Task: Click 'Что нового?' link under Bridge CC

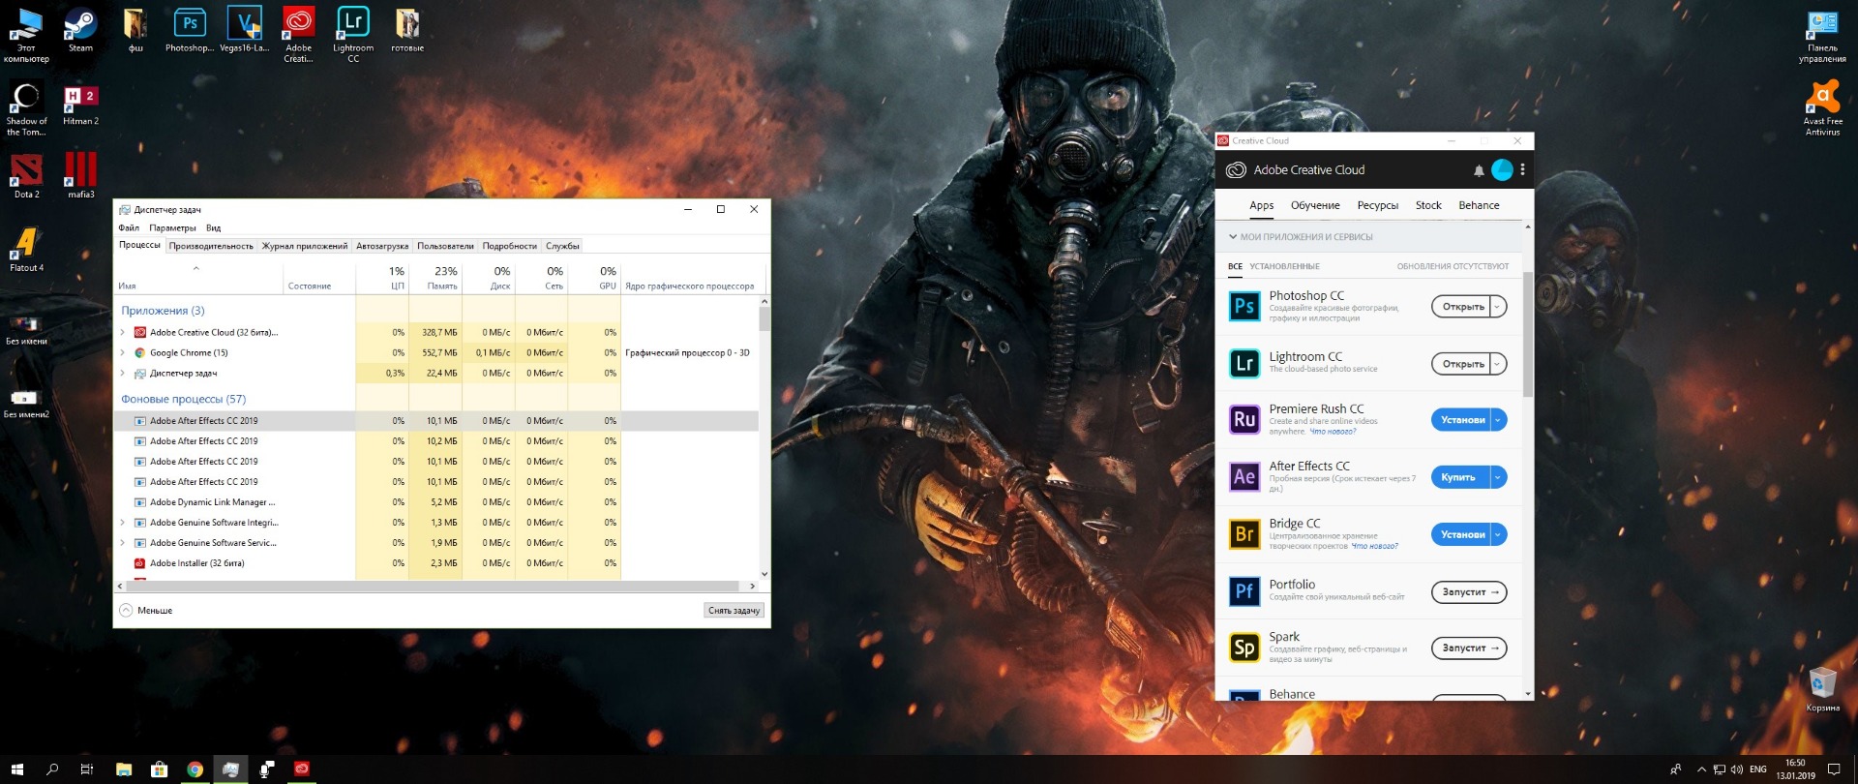Action: pos(1374,546)
